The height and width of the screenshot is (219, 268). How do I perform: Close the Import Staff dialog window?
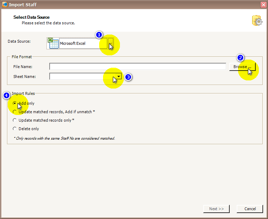pos(263,5)
